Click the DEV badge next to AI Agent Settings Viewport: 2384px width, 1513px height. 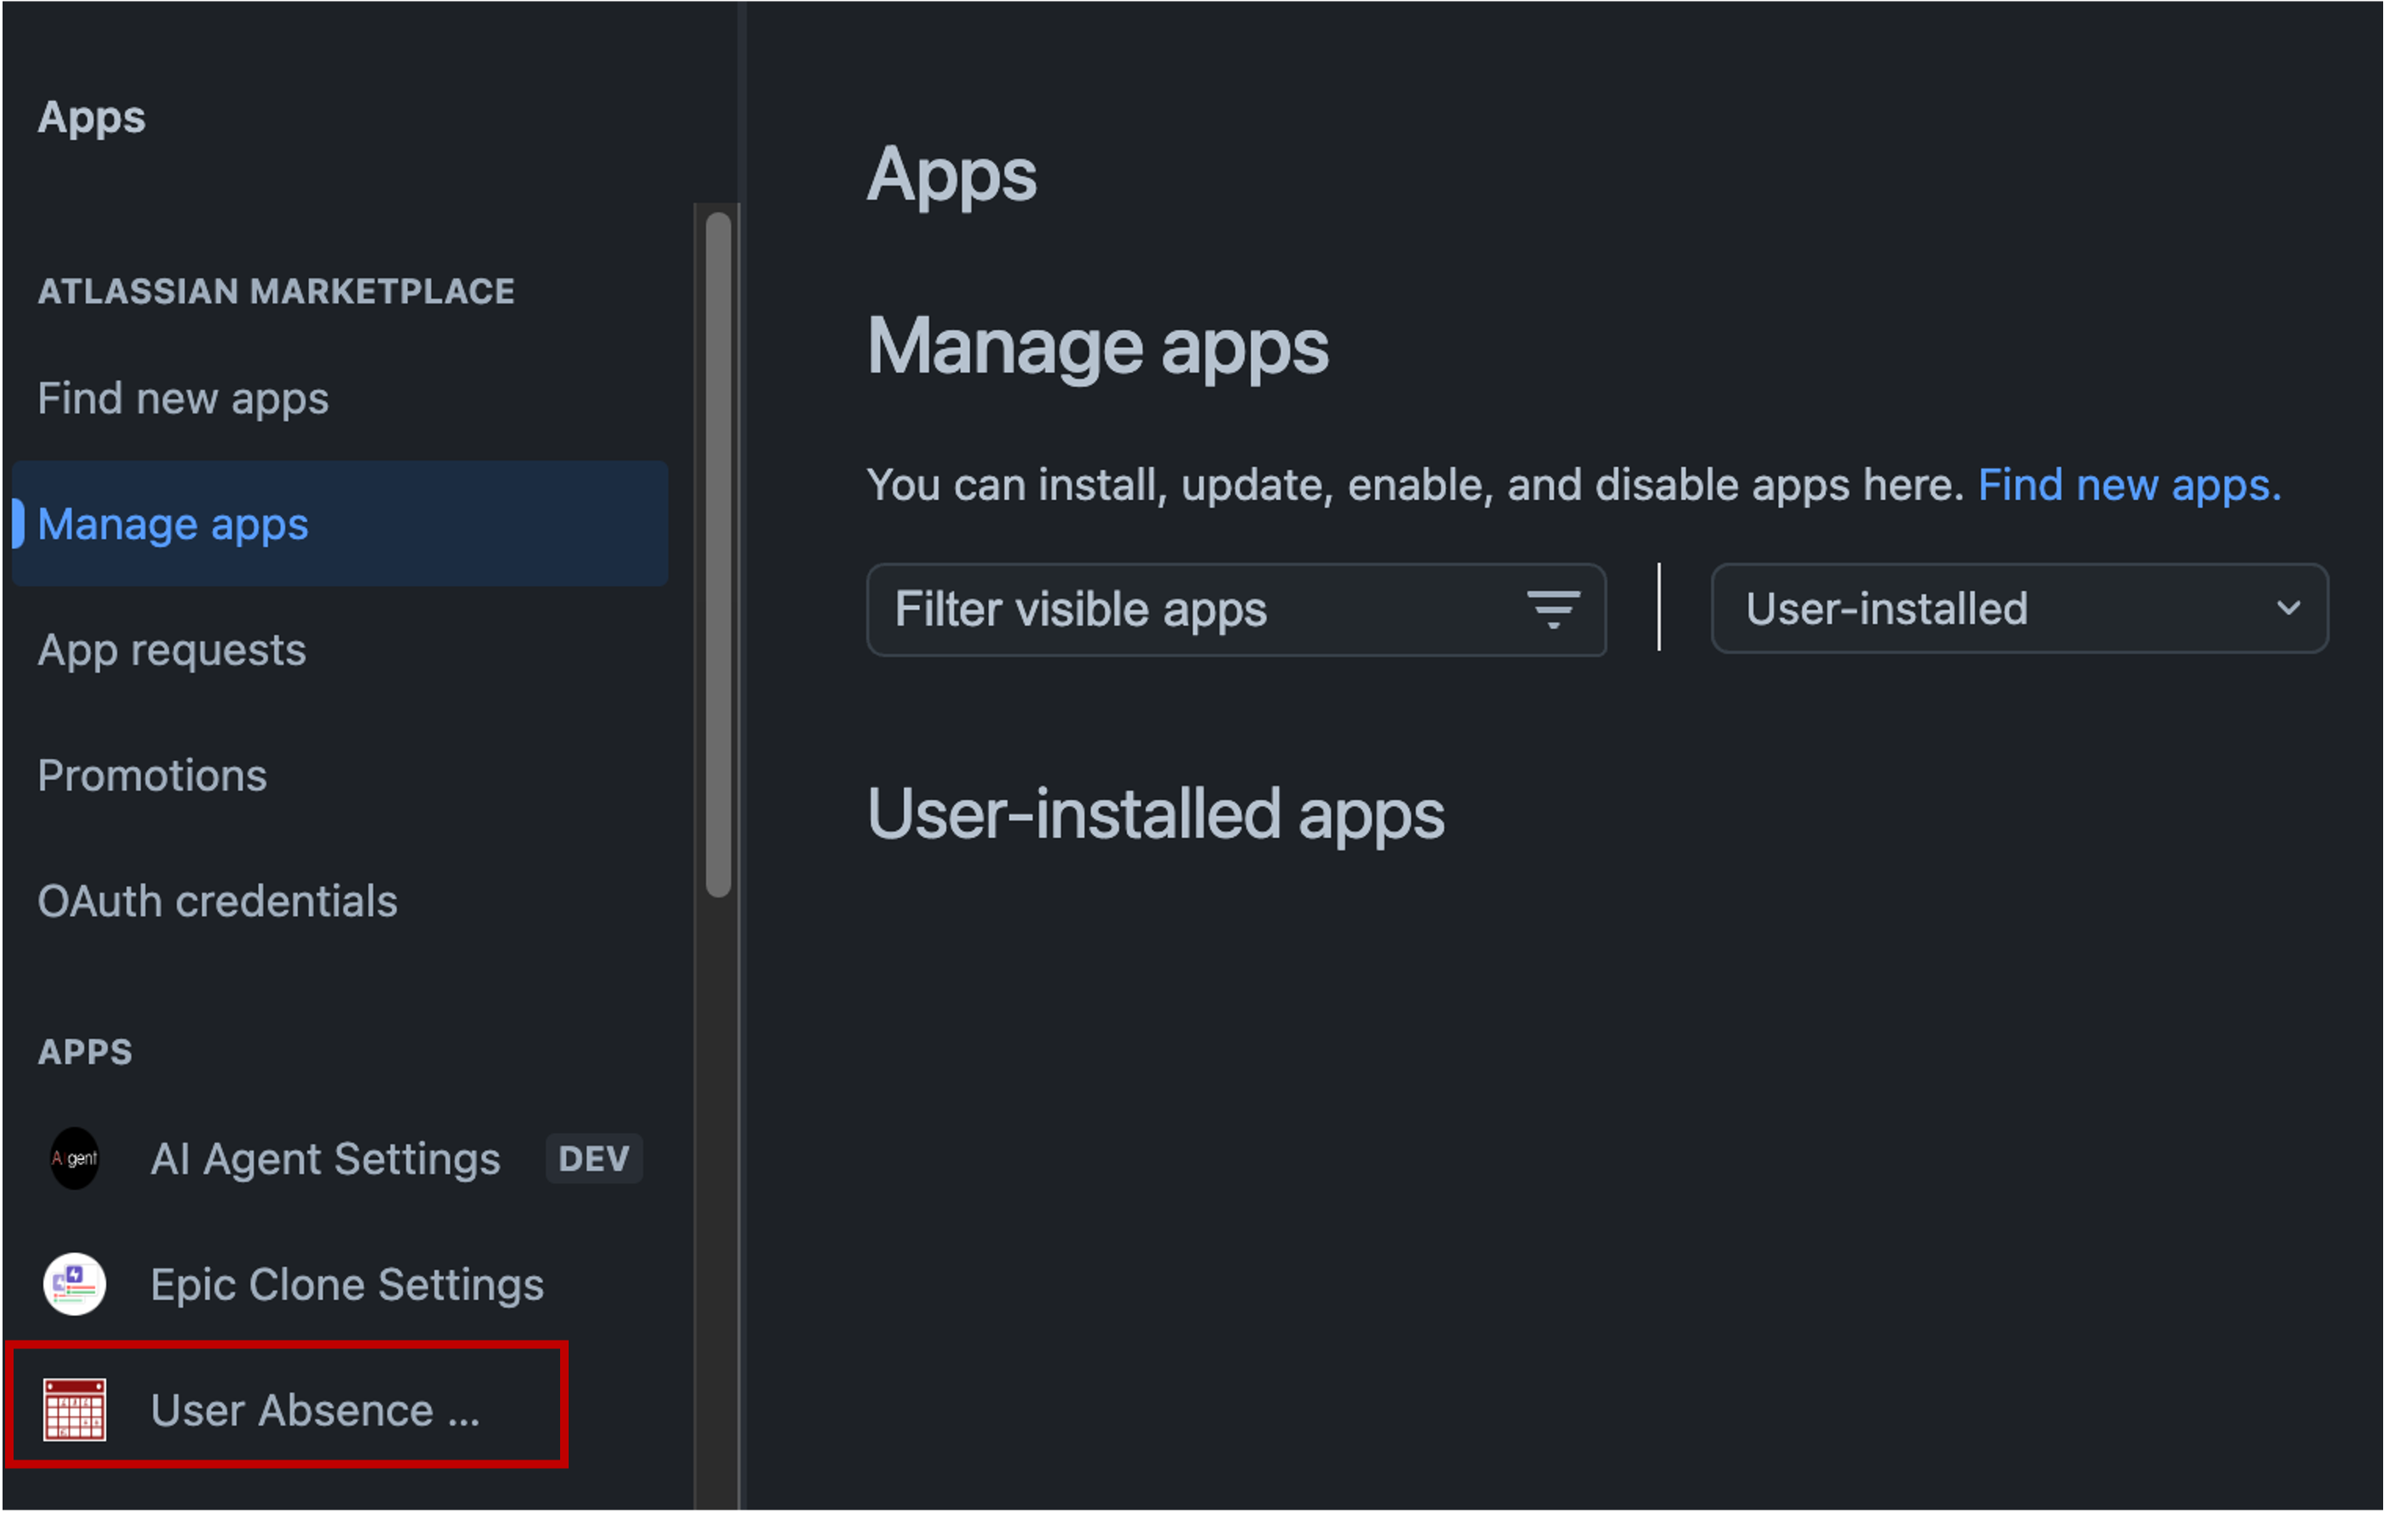(x=593, y=1158)
